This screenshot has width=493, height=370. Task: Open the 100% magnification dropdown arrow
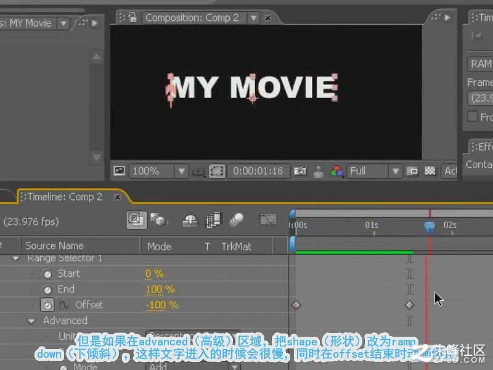pyautogui.click(x=181, y=171)
